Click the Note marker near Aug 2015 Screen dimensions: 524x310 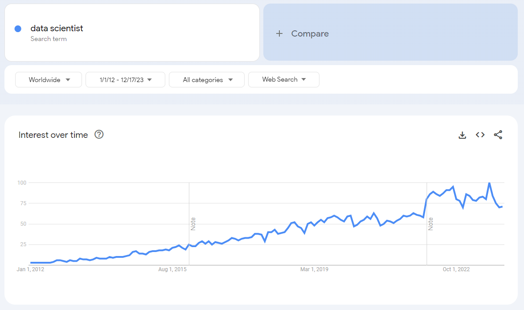pyautogui.click(x=193, y=223)
